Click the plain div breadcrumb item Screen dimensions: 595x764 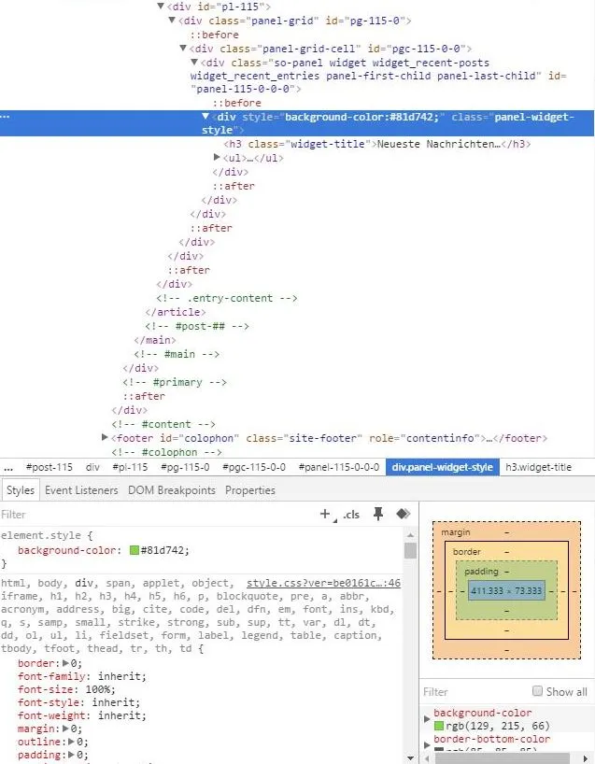point(92,467)
